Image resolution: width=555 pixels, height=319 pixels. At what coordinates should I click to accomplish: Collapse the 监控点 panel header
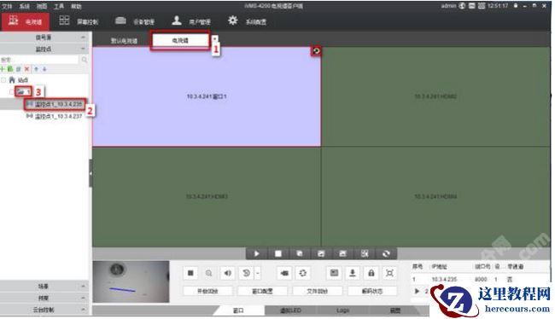tap(44, 49)
